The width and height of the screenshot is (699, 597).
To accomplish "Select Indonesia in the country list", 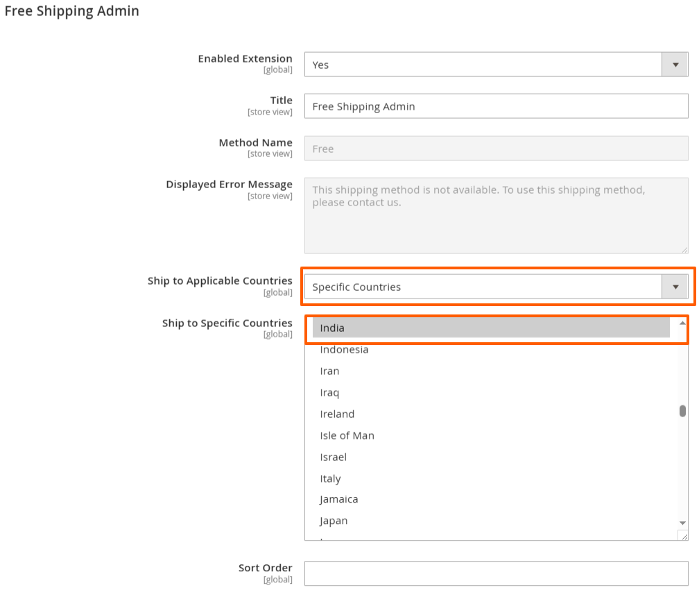I will click(491, 349).
